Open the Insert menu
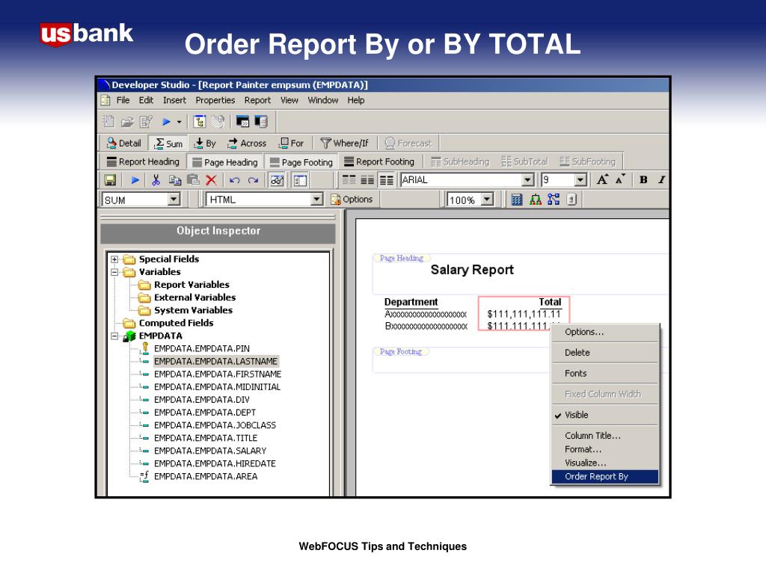Screen dimensions: 766x574 (174, 100)
